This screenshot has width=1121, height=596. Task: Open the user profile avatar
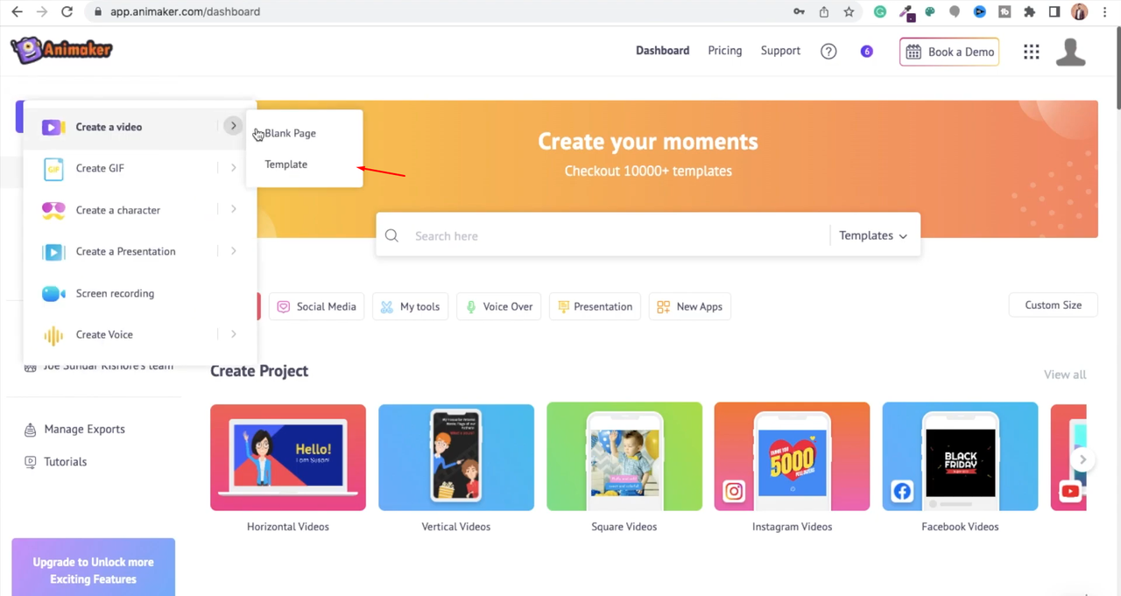tap(1070, 52)
